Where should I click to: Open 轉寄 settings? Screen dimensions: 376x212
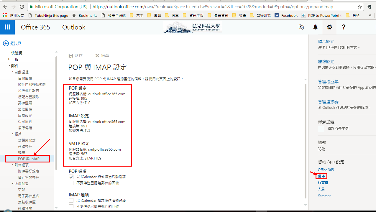(22, 152)
